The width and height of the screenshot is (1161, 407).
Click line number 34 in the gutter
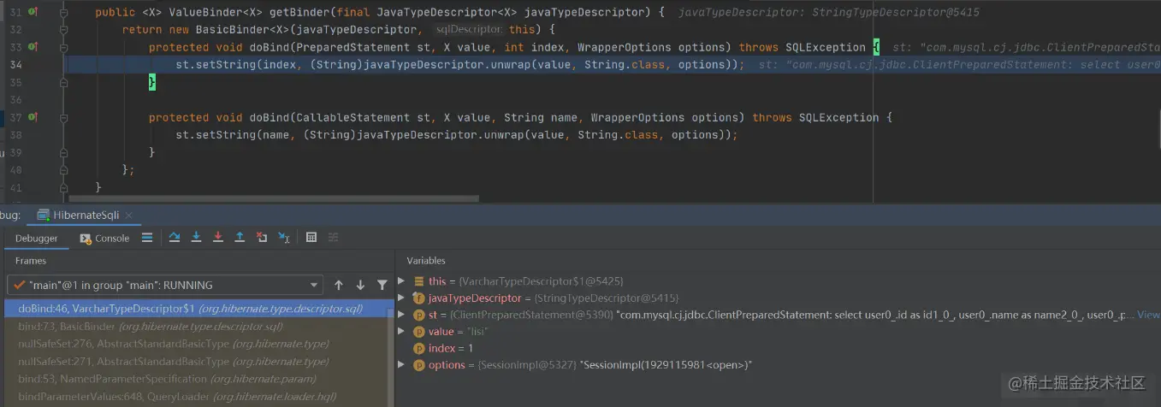point(16,65)
